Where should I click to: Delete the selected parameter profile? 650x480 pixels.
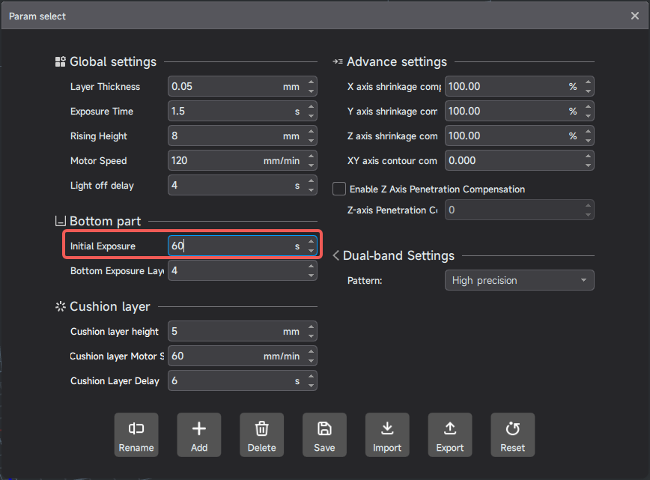(x=262, y=434)
